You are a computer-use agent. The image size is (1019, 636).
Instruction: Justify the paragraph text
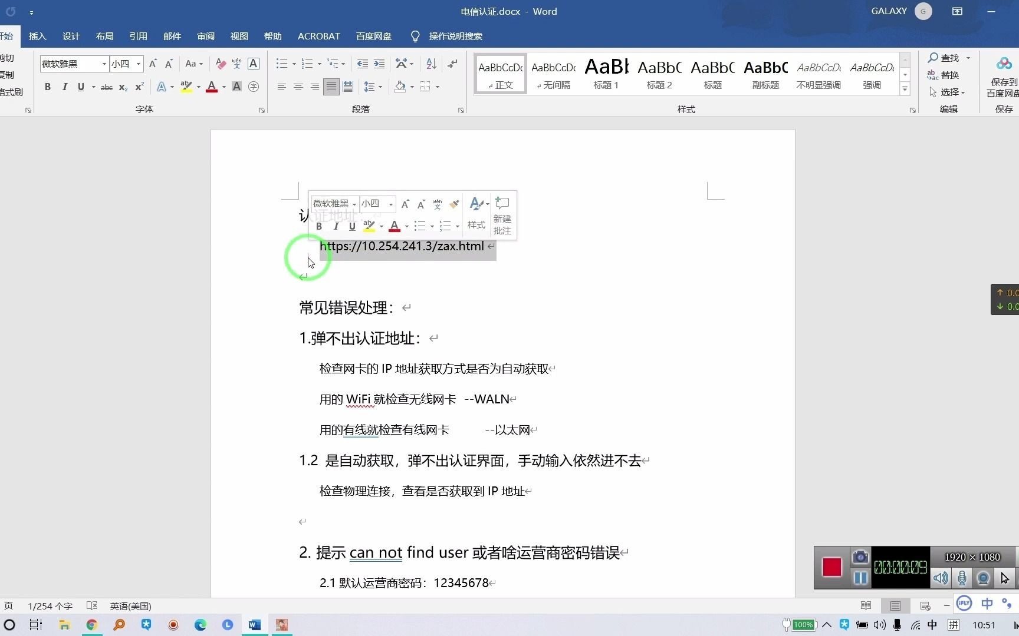[x=331, y=87]
